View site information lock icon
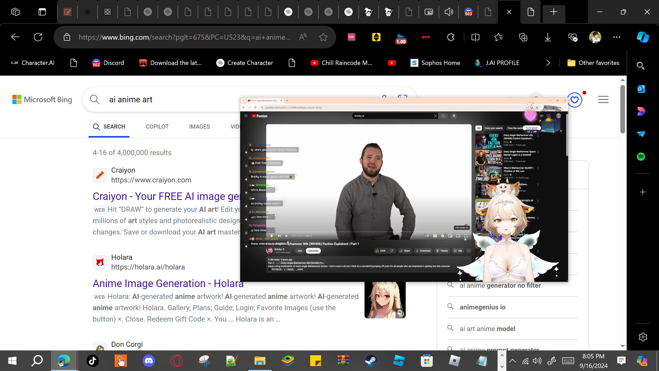The width and height of the screenshot is (659, 371). point(67,37)
